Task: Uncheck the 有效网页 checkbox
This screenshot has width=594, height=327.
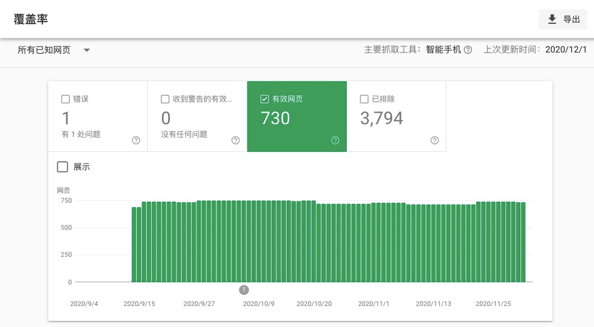Action: 265,99
